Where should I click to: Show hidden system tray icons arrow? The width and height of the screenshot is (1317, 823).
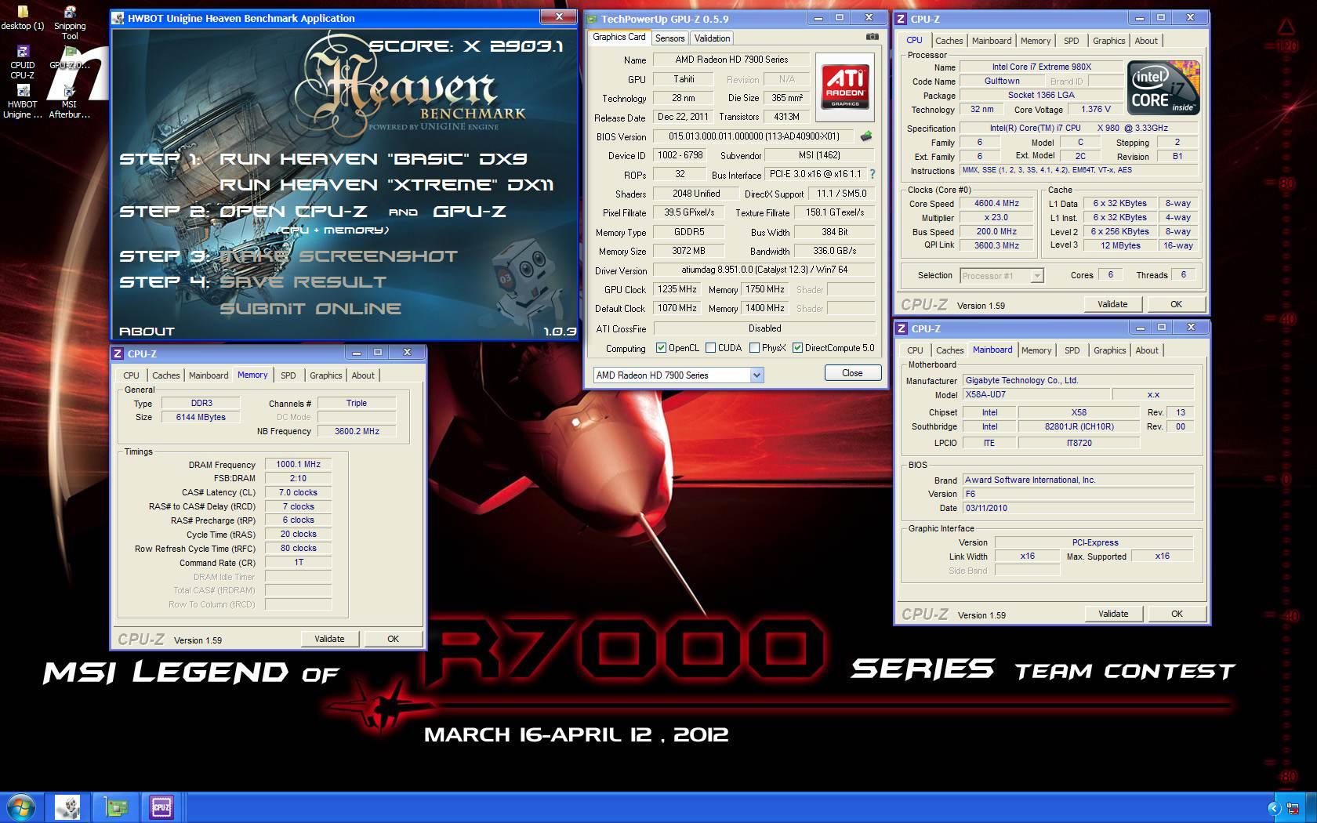pyautogui.click(x=1273, y=808)
